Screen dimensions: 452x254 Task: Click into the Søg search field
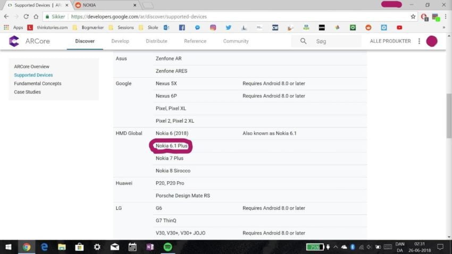pos(336,41)
